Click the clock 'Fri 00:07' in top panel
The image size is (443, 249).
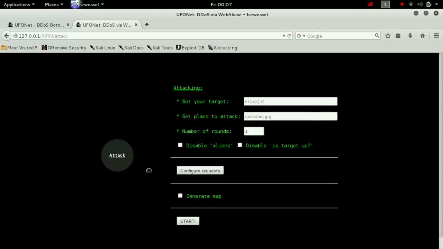coord(221,4)
